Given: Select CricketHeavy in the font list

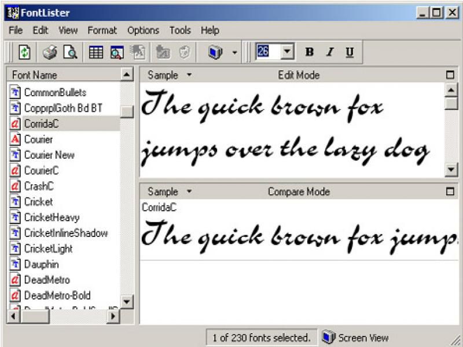Looking at the screenshot, I should [x=52, y=217].
